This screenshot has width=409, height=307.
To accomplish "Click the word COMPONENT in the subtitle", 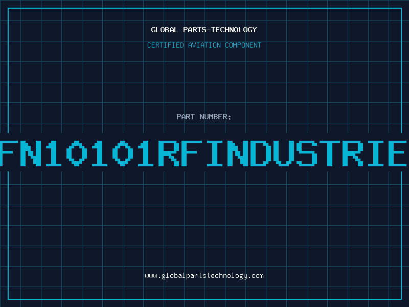I will tap(242, 45).
